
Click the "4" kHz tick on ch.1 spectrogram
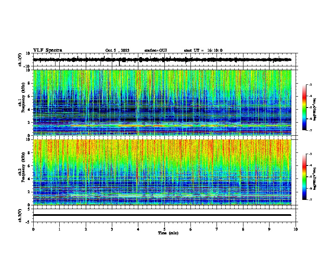[29, 110]
